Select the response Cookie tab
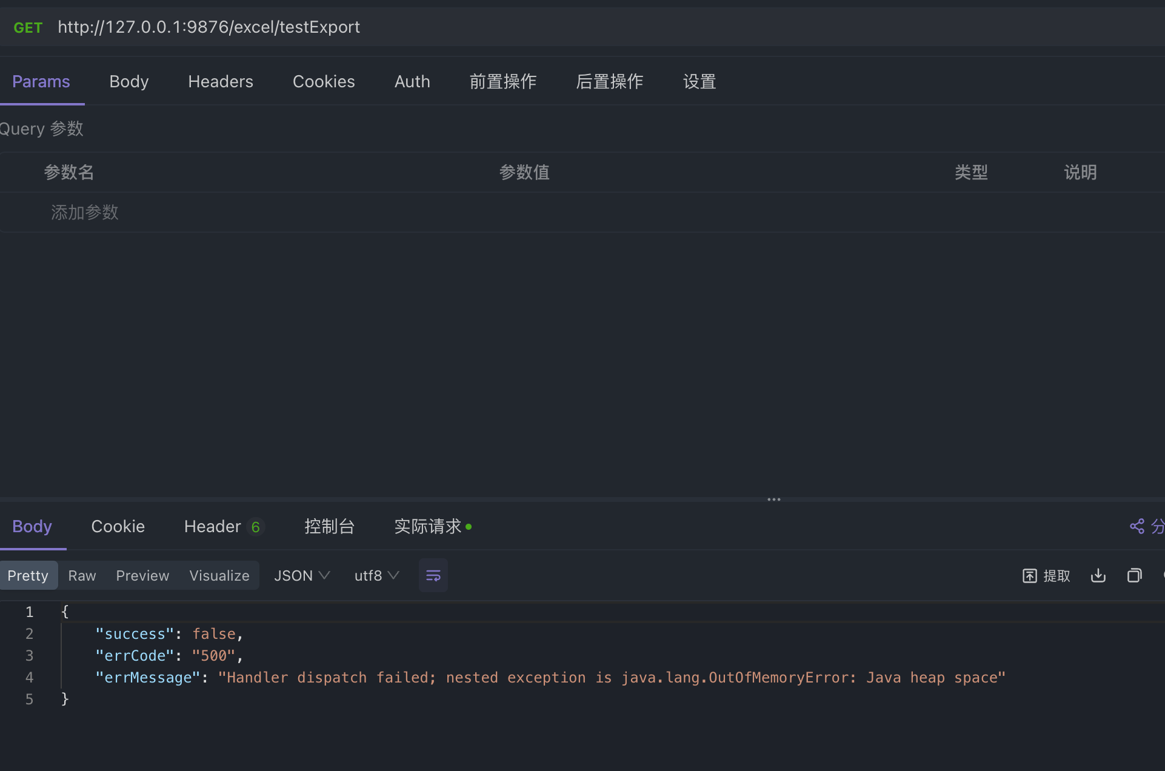Screen dimensions: 1165x771 118,526
